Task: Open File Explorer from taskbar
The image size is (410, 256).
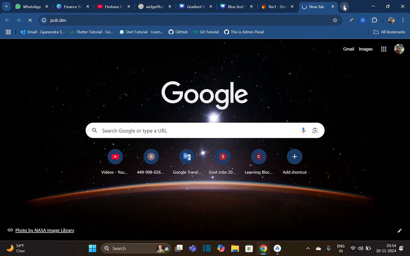Action: pos(235,248)
